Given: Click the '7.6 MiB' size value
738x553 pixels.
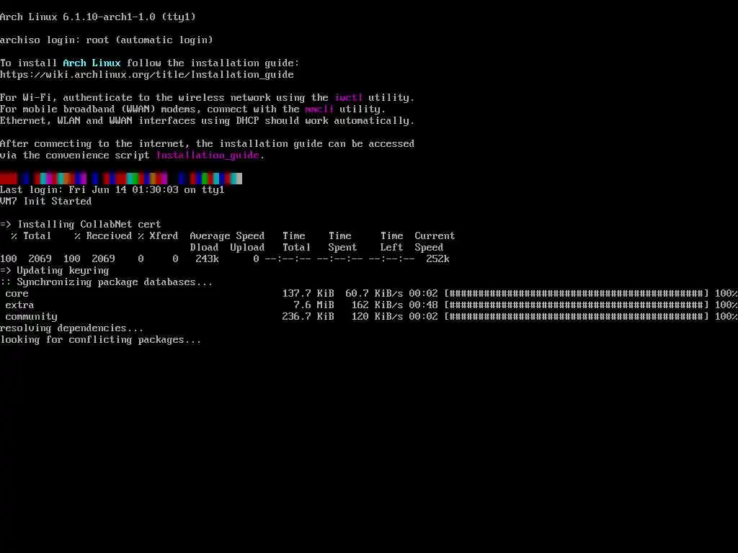Looking at the screenshot, I should [x=314, y=305].
